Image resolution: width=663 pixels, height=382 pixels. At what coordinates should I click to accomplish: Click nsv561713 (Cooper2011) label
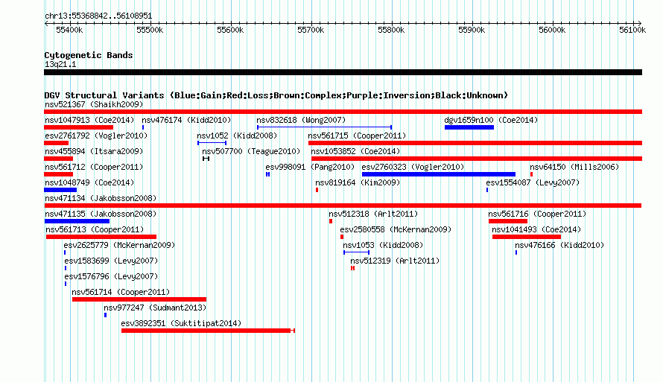click(95, 229)
